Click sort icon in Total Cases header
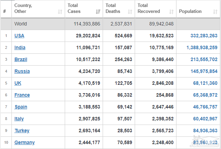This screenshot has width=221, height=149. pos(98,12)
